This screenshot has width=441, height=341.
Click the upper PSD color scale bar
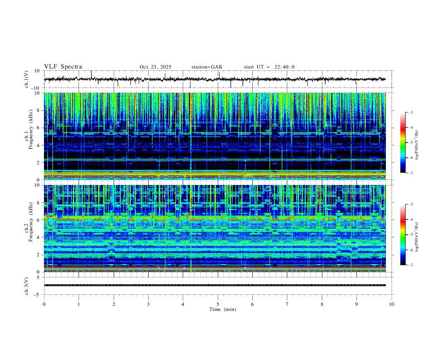coord(403,143)
